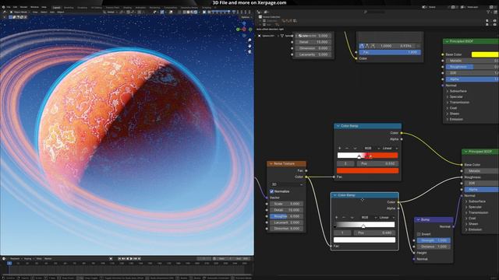Click the current frame marker in the timeline

tap(9, 263)
